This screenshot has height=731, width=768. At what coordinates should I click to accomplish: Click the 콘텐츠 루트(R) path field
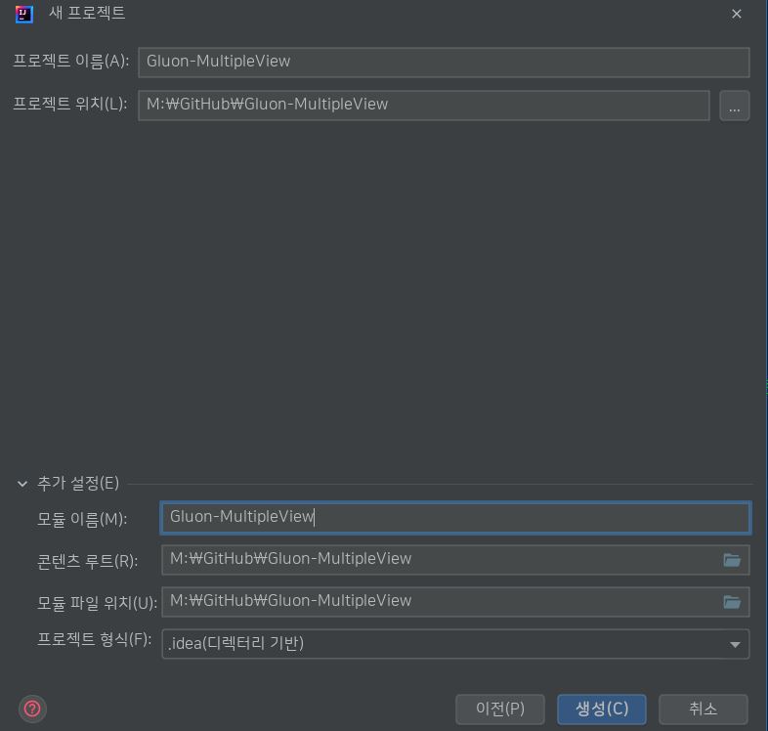click(455, 560)
